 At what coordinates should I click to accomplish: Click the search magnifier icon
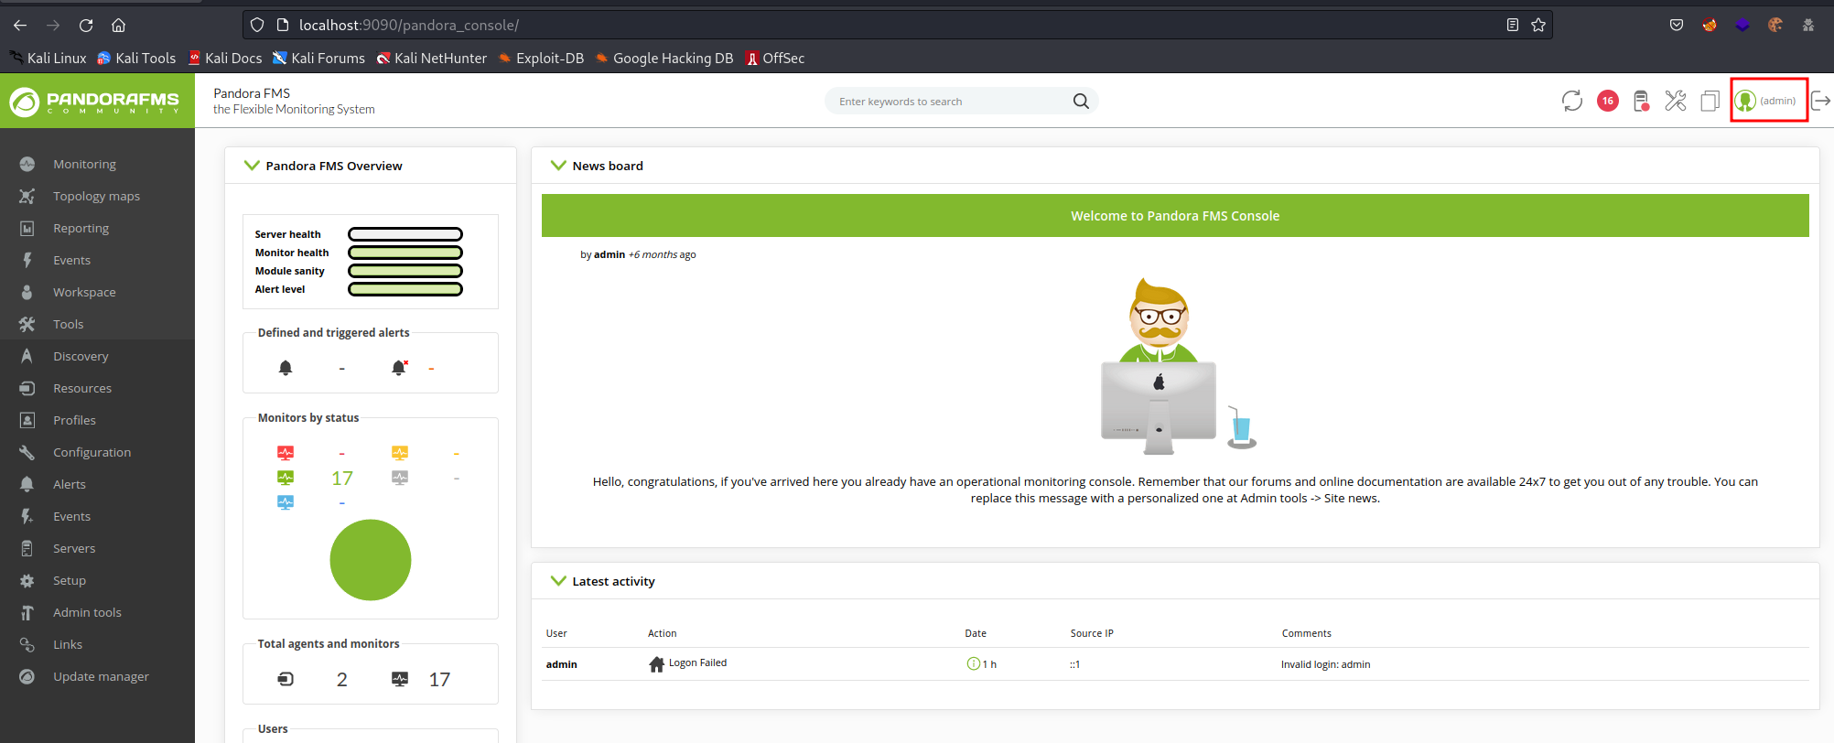coord(1081,101)
